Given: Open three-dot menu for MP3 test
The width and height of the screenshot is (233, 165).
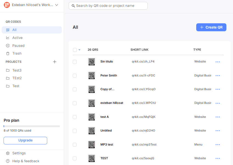Looking at the screenshot, I should 218,145.
